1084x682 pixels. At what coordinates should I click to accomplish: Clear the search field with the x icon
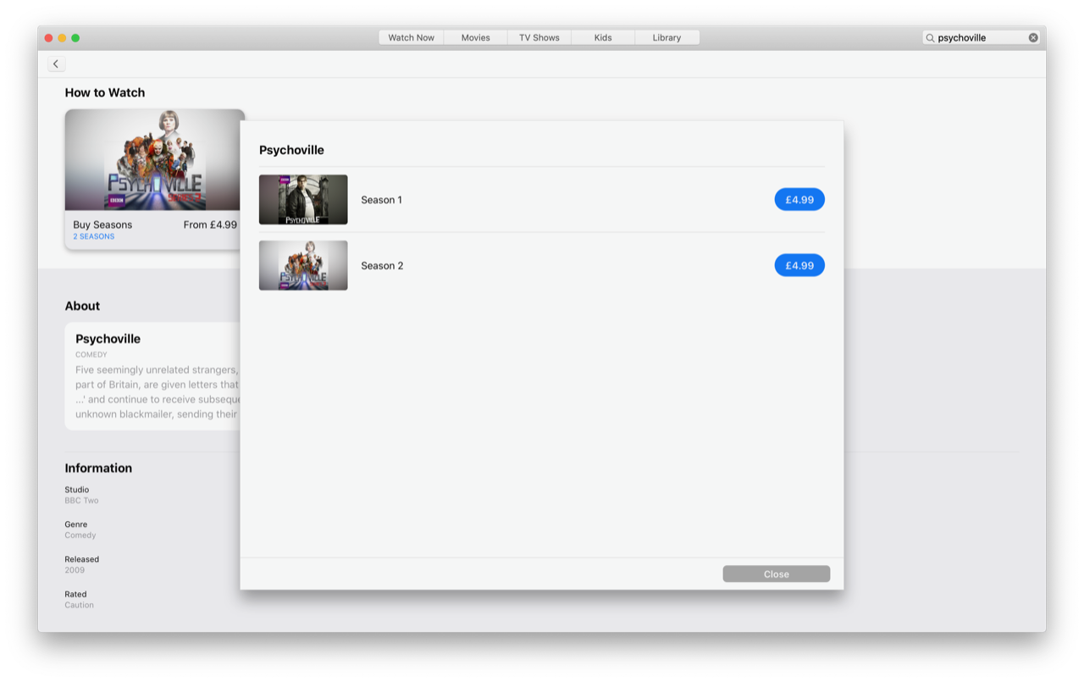1033,37
